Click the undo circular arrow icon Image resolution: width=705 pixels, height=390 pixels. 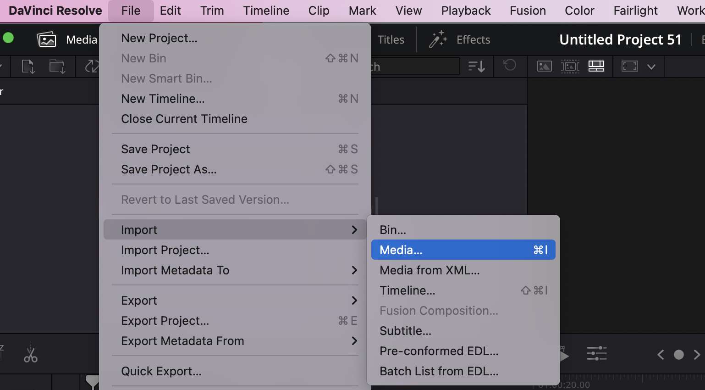(x=510, y=66)
